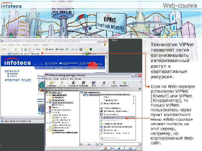Collapse the Защищенная сеть tree node
202x151 pixels.
(47, 95)
